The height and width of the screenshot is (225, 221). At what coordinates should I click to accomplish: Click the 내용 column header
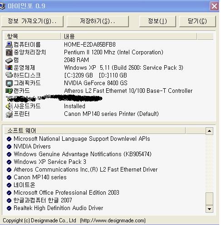click(129, 36)
